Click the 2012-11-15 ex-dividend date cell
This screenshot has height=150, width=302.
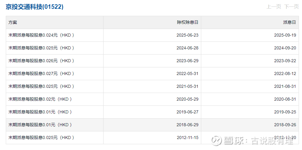click(x=187, y=137)
